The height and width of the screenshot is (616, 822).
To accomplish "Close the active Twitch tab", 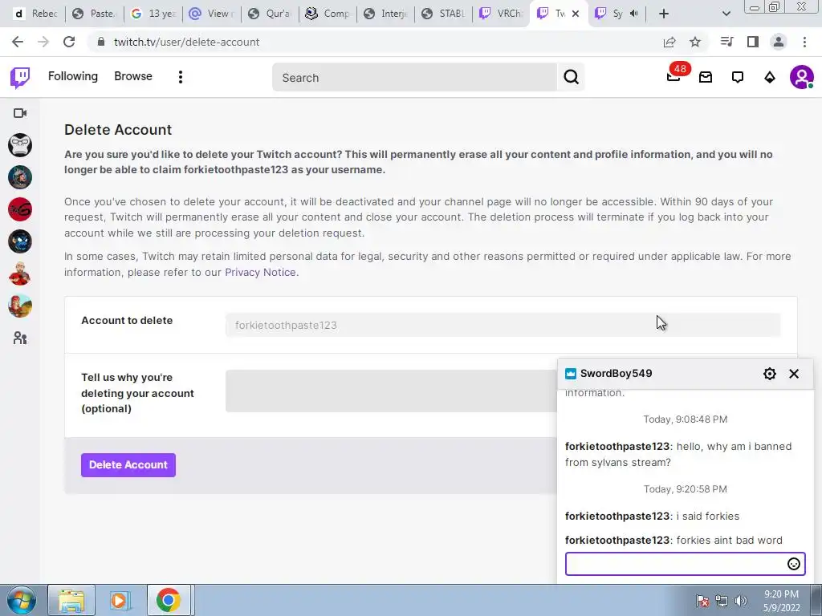I will (x=576, y=14).
